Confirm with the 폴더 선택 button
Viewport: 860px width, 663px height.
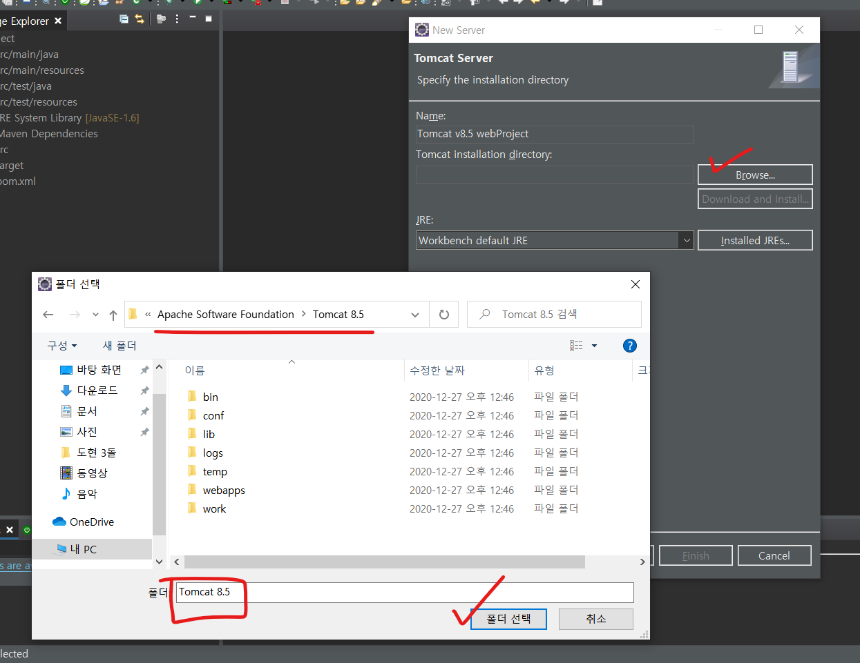pyautogui.click(x=508, y=619)
